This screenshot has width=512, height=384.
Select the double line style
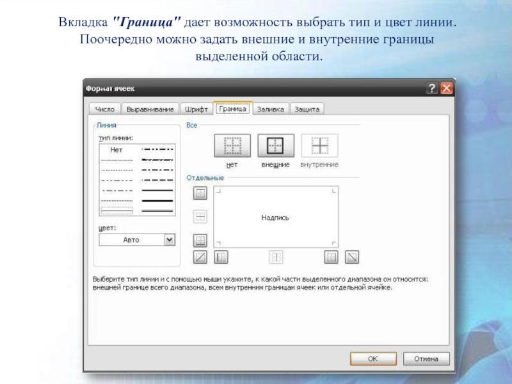pos(157,211)
